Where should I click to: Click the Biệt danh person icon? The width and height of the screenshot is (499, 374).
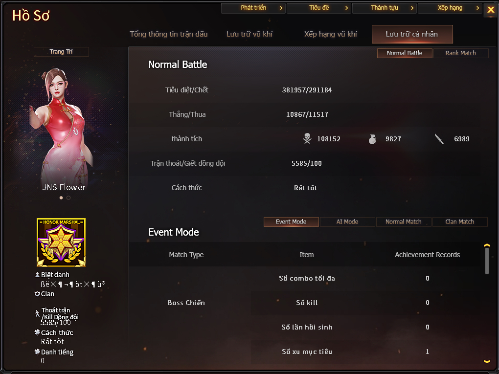pyautogui.click(x=37, y=275)
